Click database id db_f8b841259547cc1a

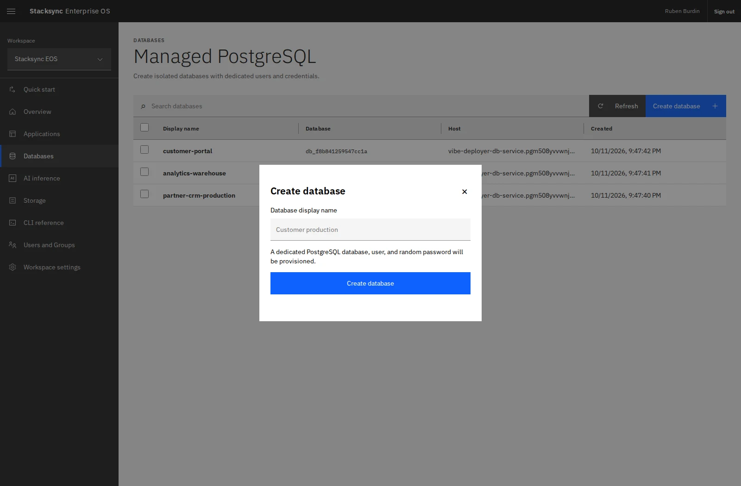336,151
